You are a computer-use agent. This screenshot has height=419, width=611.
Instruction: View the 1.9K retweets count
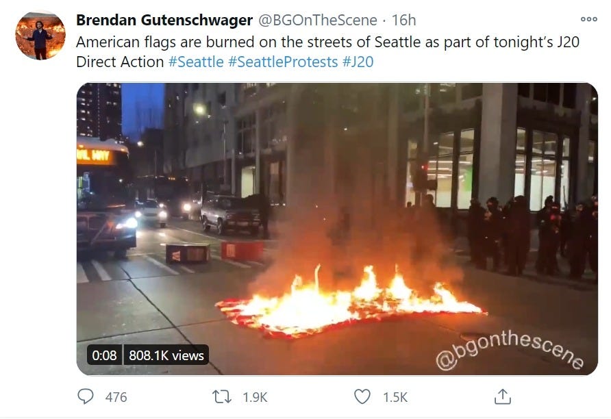pyautogui.click(x=255, y=397)
